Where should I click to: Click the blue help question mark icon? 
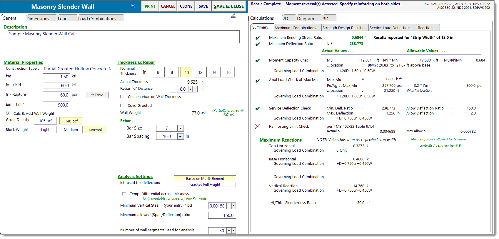133,6
